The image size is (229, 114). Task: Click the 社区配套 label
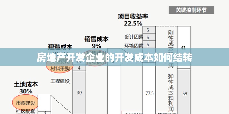(25, 112)
